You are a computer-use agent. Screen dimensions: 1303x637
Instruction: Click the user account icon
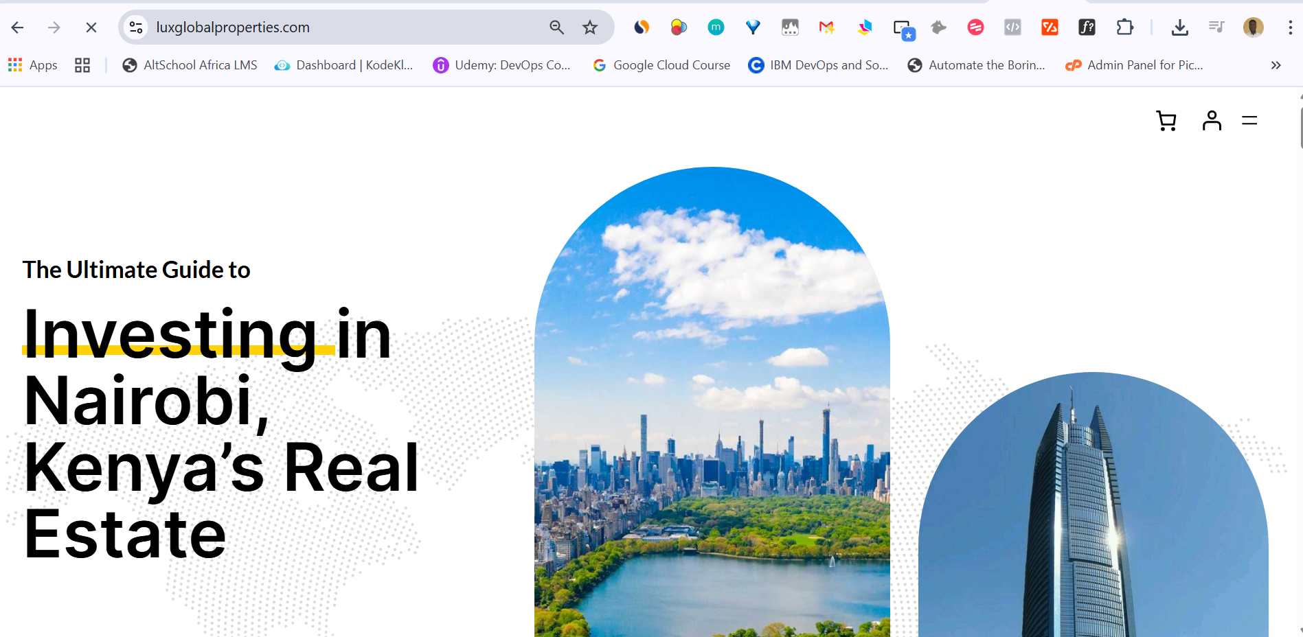[x=1212, y=121]
